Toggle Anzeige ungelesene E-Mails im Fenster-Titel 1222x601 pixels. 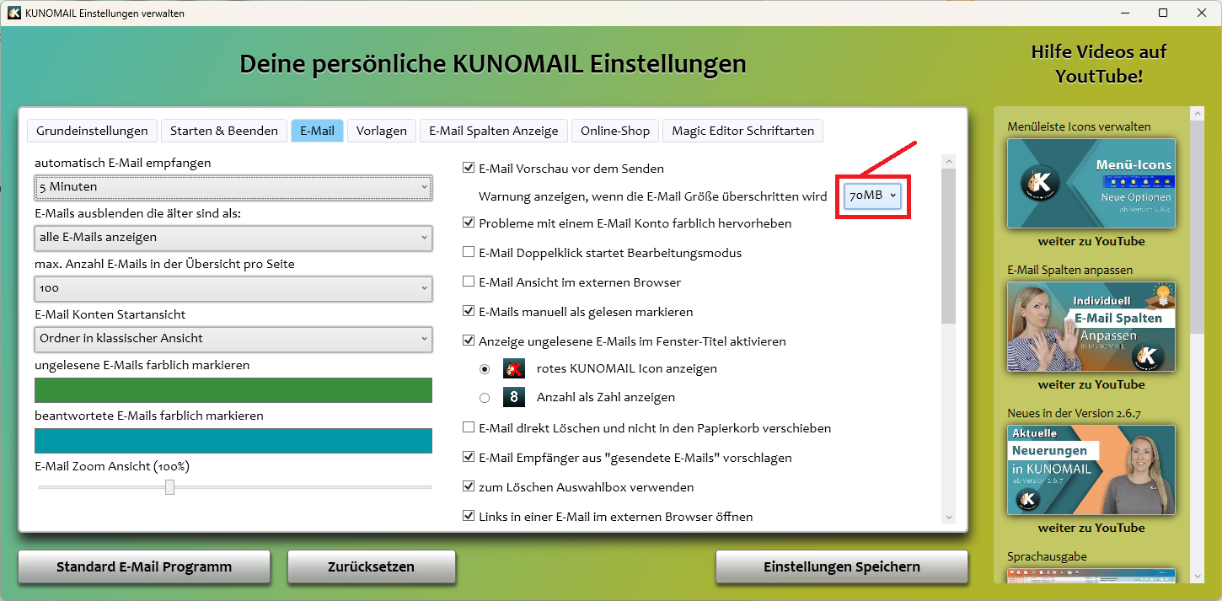[469, 341]
